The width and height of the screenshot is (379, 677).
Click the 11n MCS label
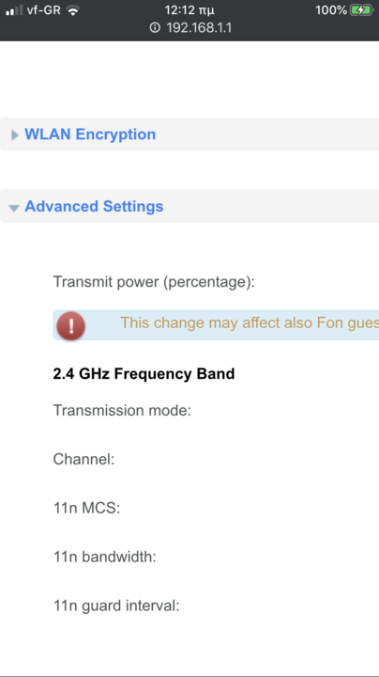point(86,508)
